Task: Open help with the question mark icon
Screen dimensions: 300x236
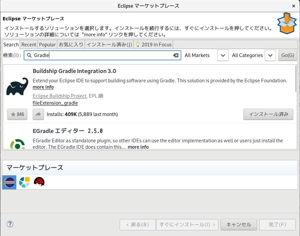Action: 10,224
